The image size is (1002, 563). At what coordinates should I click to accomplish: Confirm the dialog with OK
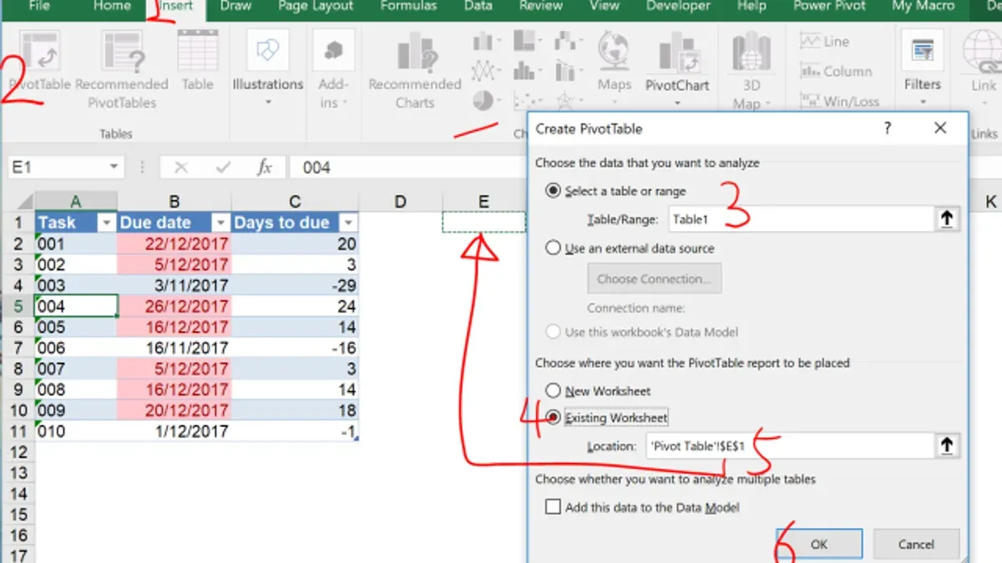(x=818, y=544)
